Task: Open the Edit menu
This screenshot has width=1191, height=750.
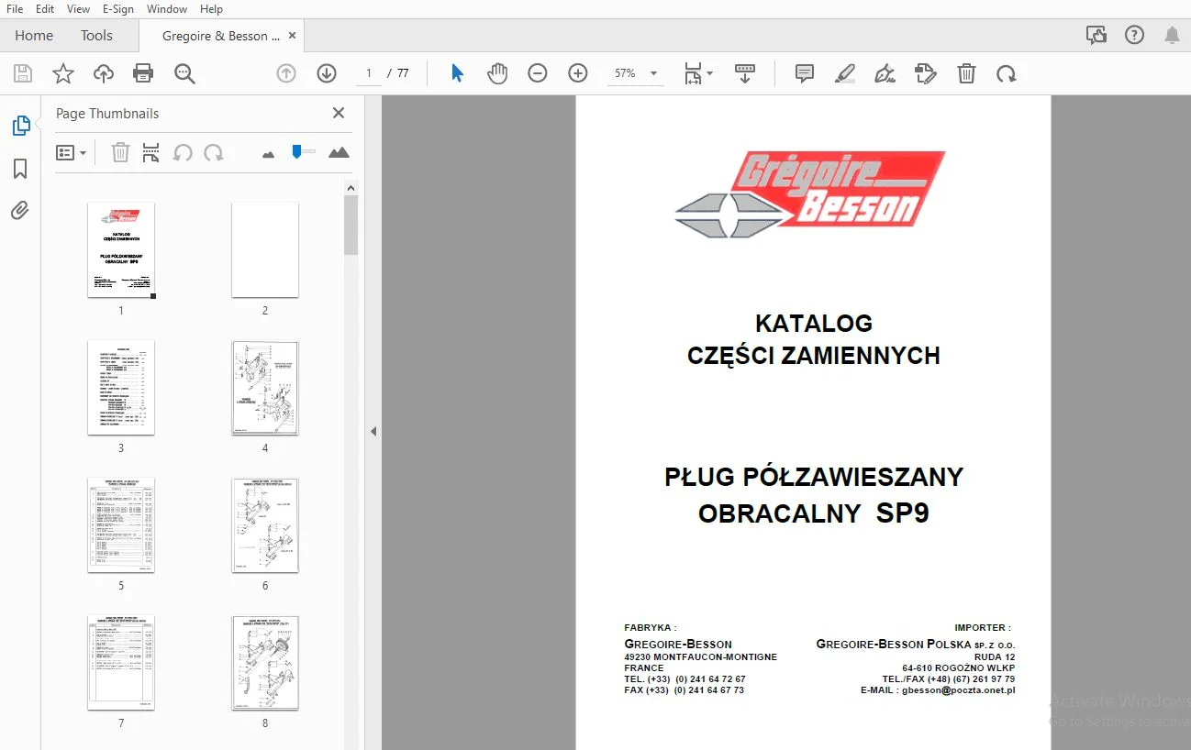Action: point(45,9)
